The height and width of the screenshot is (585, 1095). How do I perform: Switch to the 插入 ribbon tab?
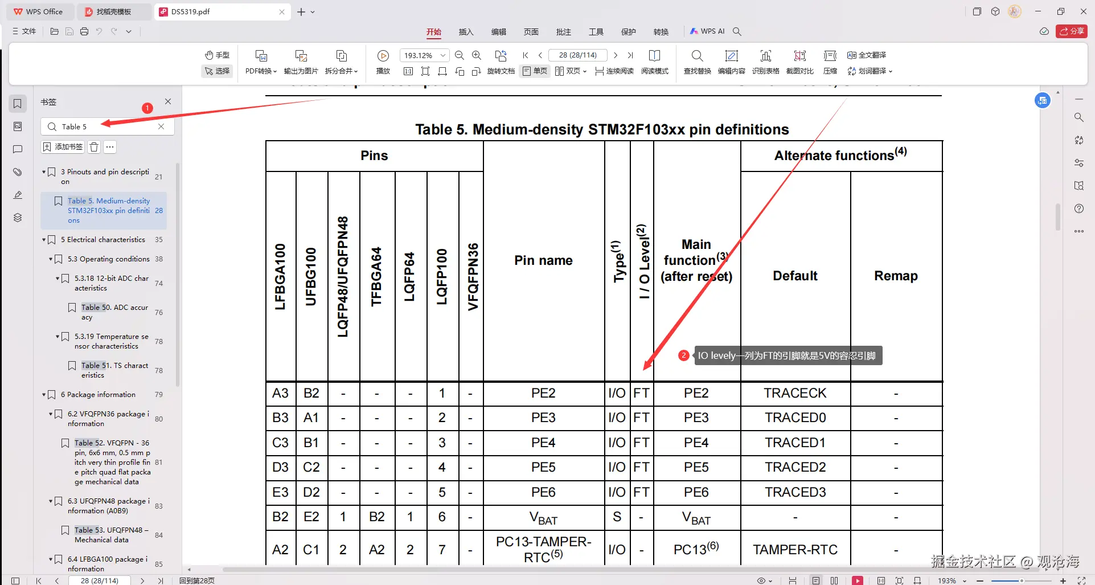pyautogui.click(x=466, y=32)
